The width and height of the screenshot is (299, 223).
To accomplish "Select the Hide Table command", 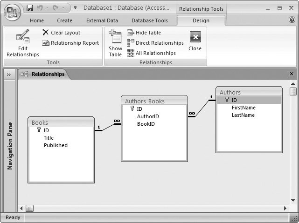I will (144, 33).
